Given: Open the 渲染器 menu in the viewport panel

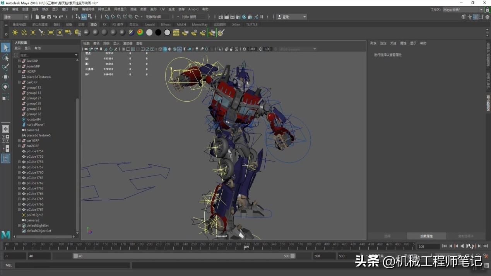Looking at the screenshot, I should coord(128,43).
